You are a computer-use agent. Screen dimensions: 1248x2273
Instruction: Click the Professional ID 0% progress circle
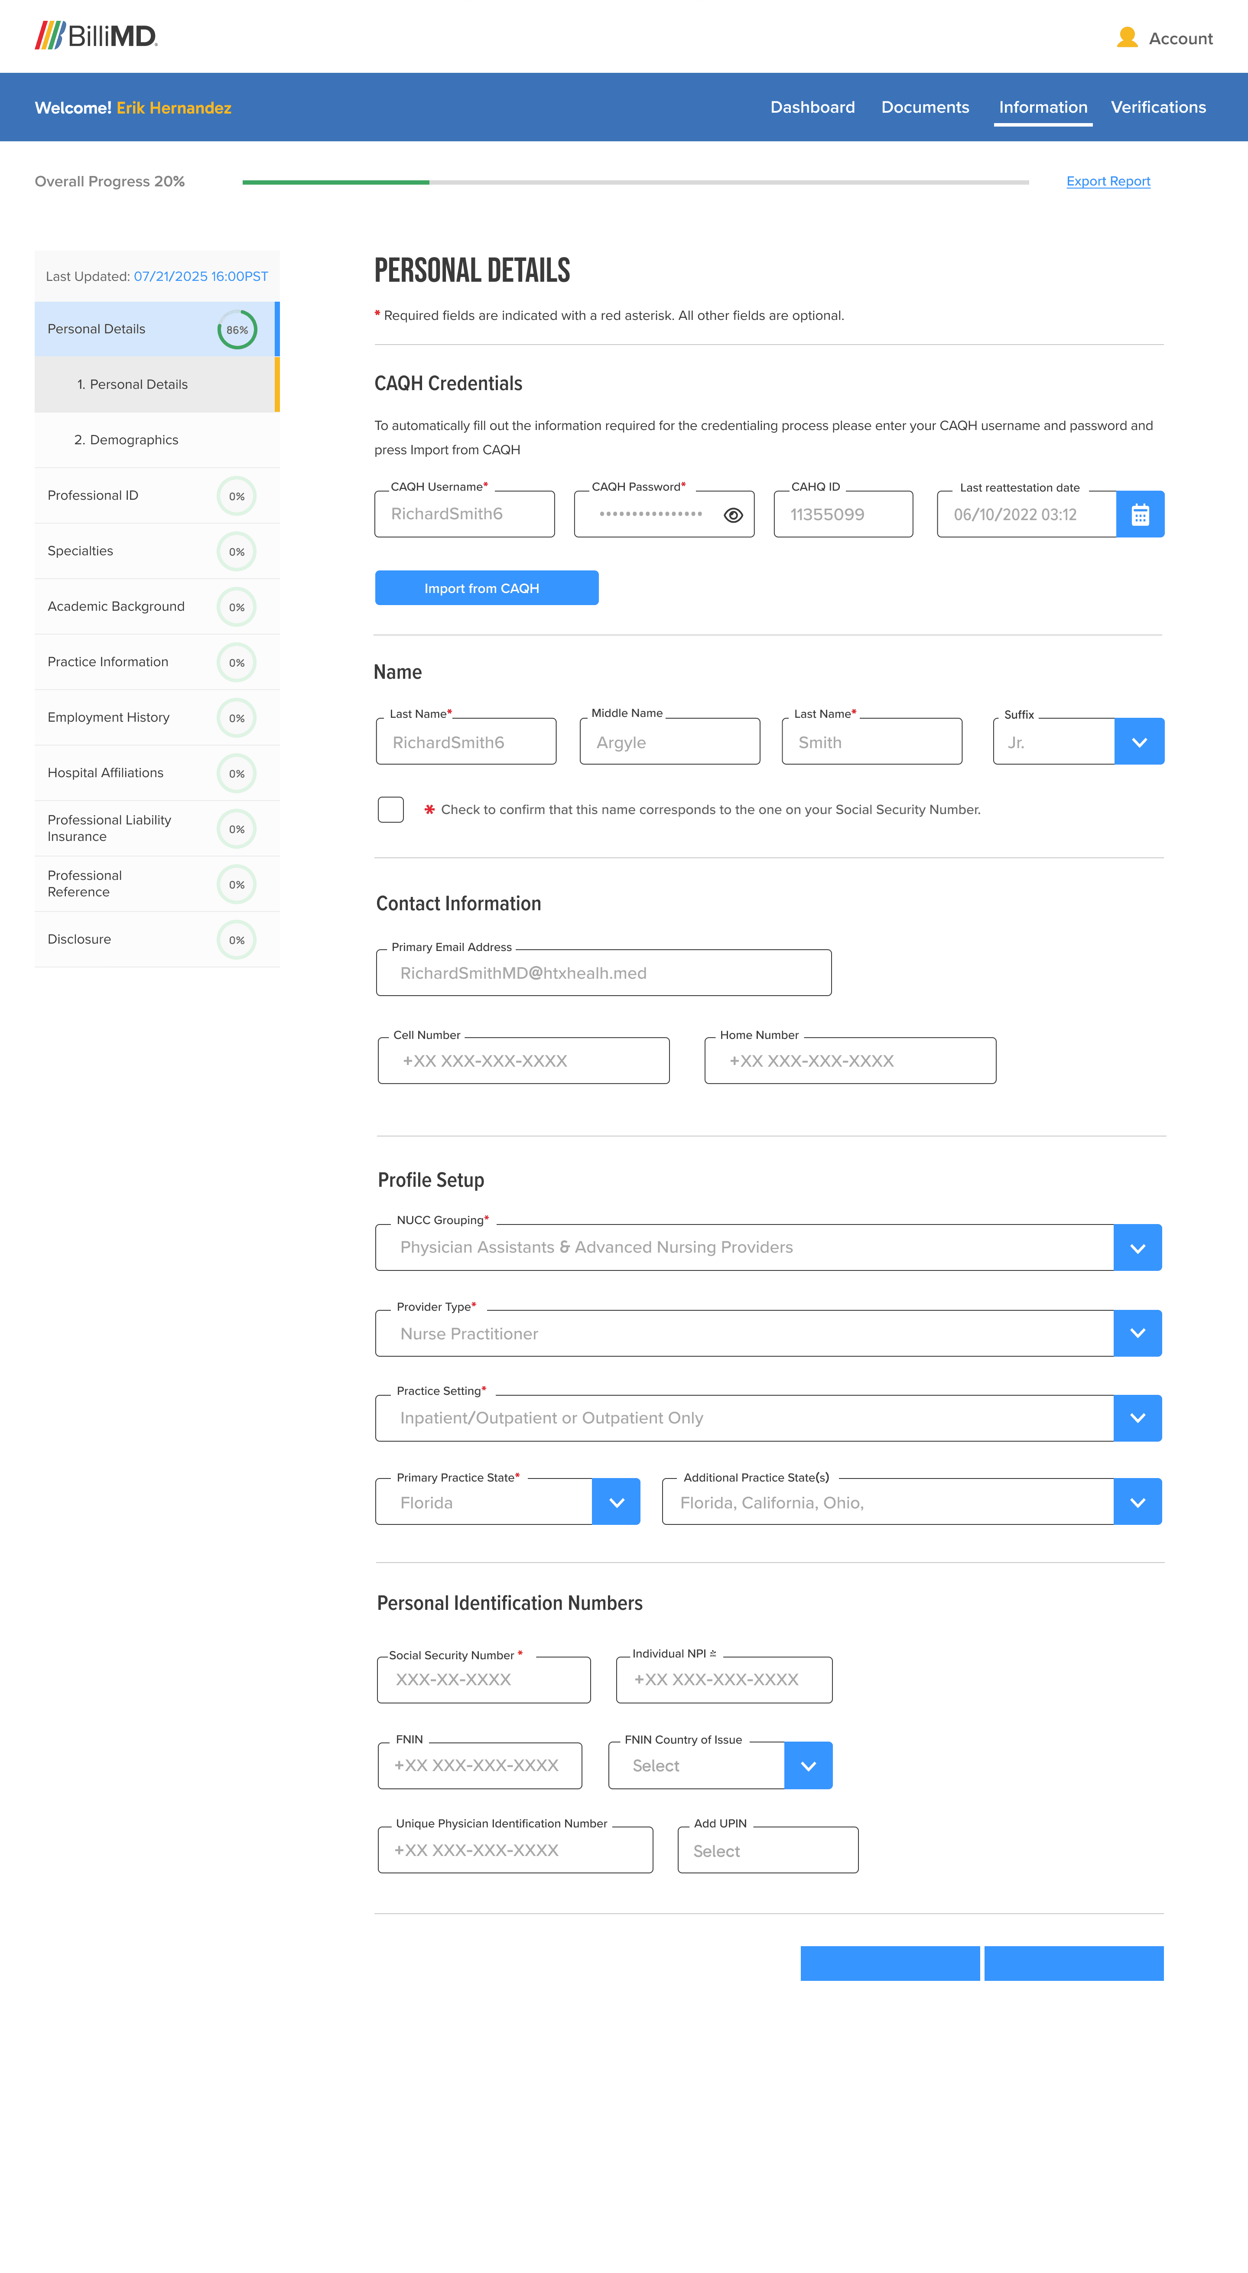click(x=236, y=497)
